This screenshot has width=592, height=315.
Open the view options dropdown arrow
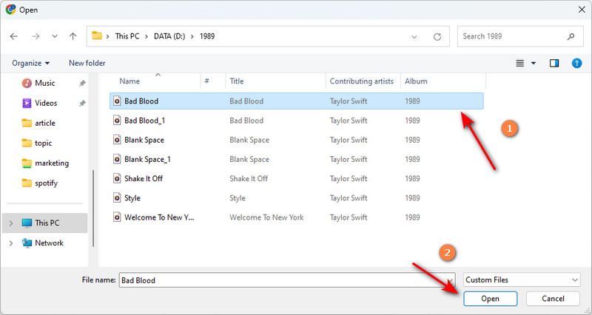click(x=534, y=63)
